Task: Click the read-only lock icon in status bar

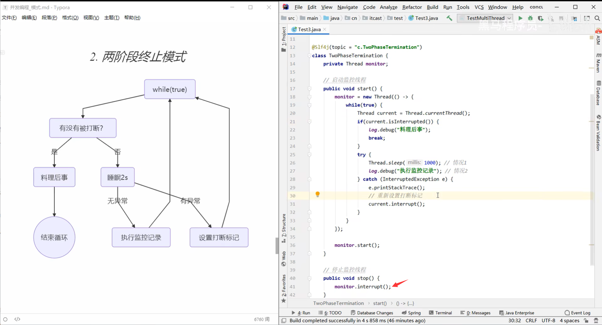Action: click(586, 320)
